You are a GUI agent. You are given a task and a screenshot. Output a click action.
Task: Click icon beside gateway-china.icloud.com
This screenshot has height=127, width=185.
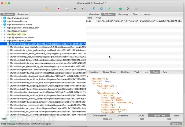5,28
